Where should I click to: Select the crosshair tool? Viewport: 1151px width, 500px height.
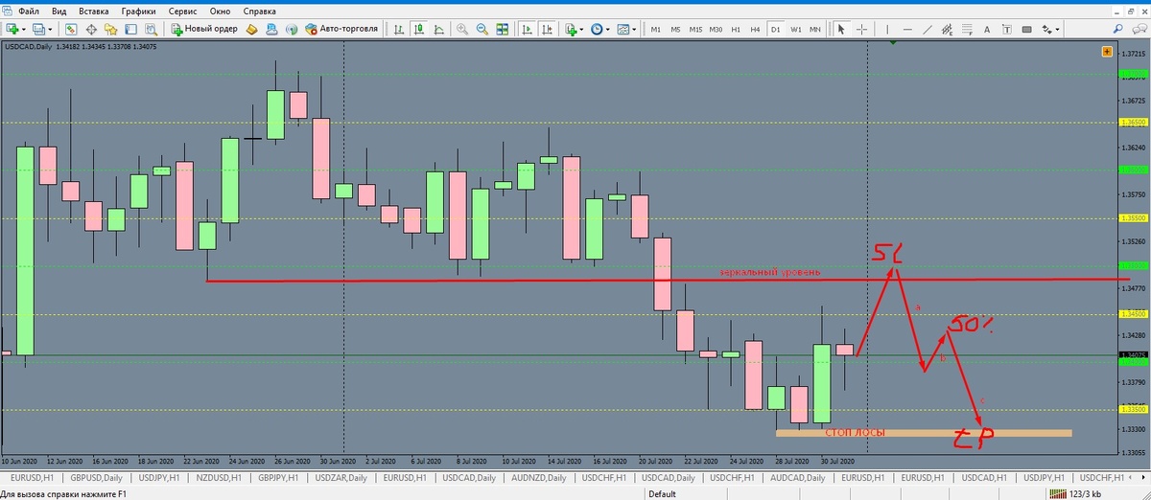(x=861, y=29)
